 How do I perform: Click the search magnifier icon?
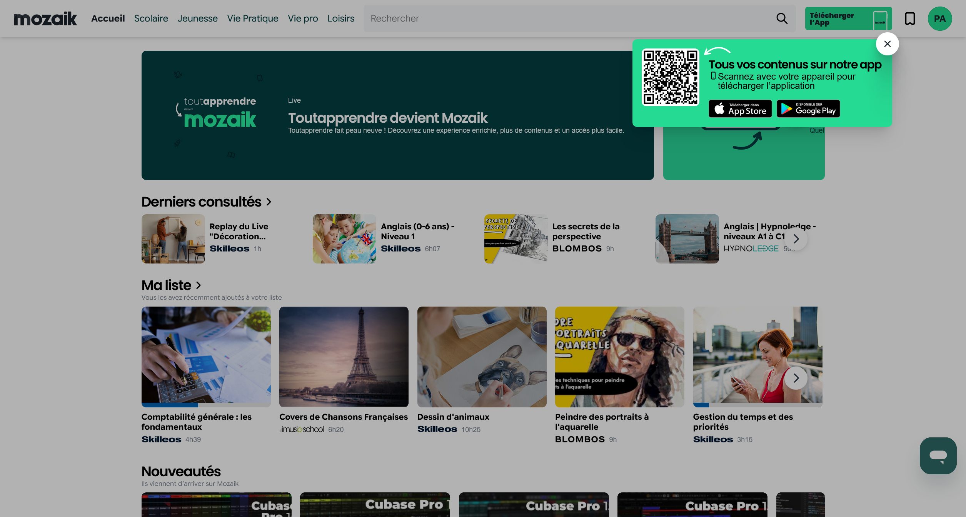click(x=781, y=18)
